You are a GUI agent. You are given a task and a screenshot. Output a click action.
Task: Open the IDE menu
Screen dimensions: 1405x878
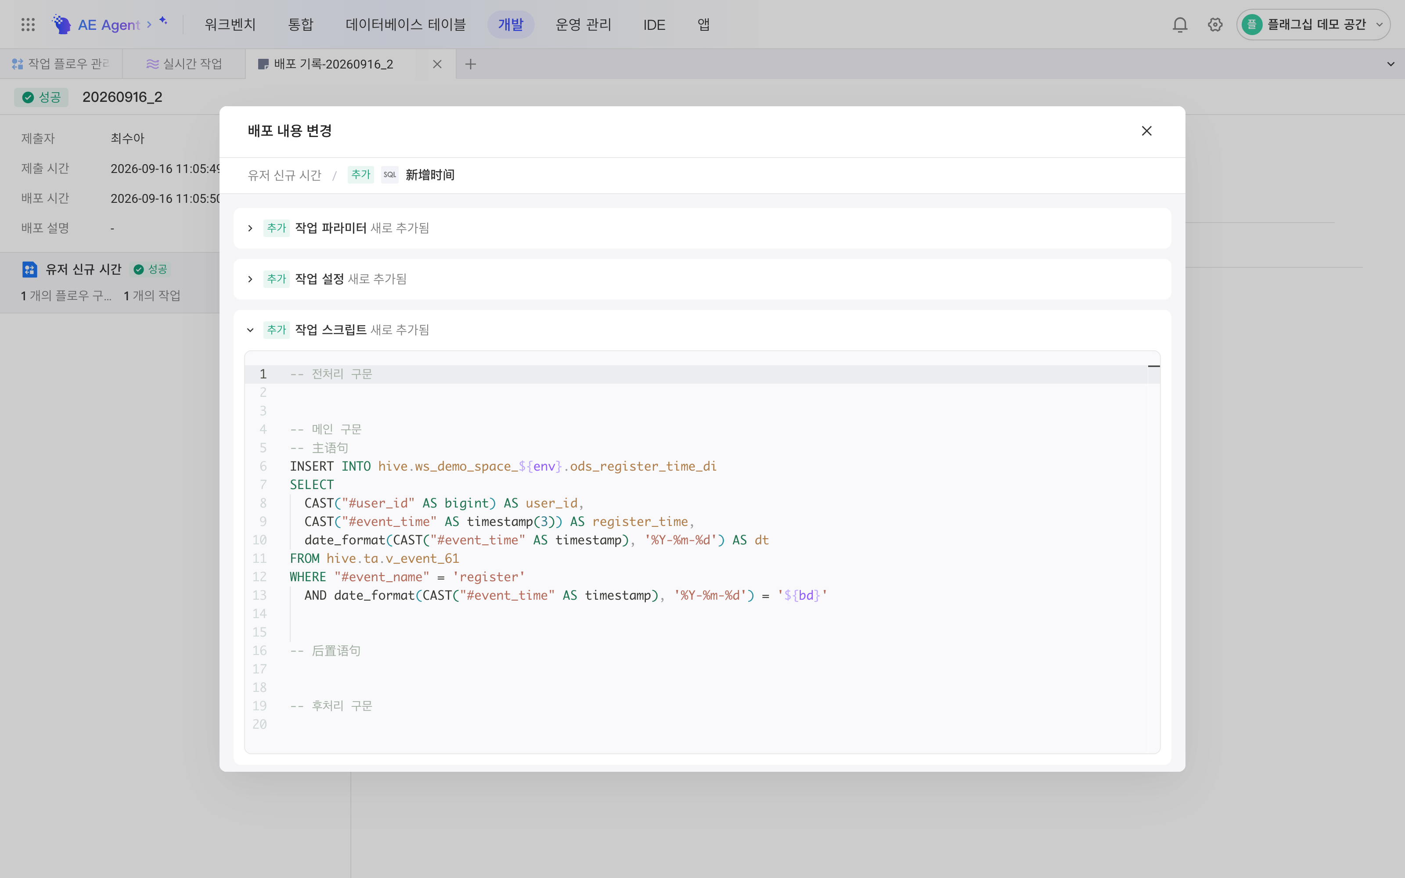pyautogui.click(x=654, y=25)
